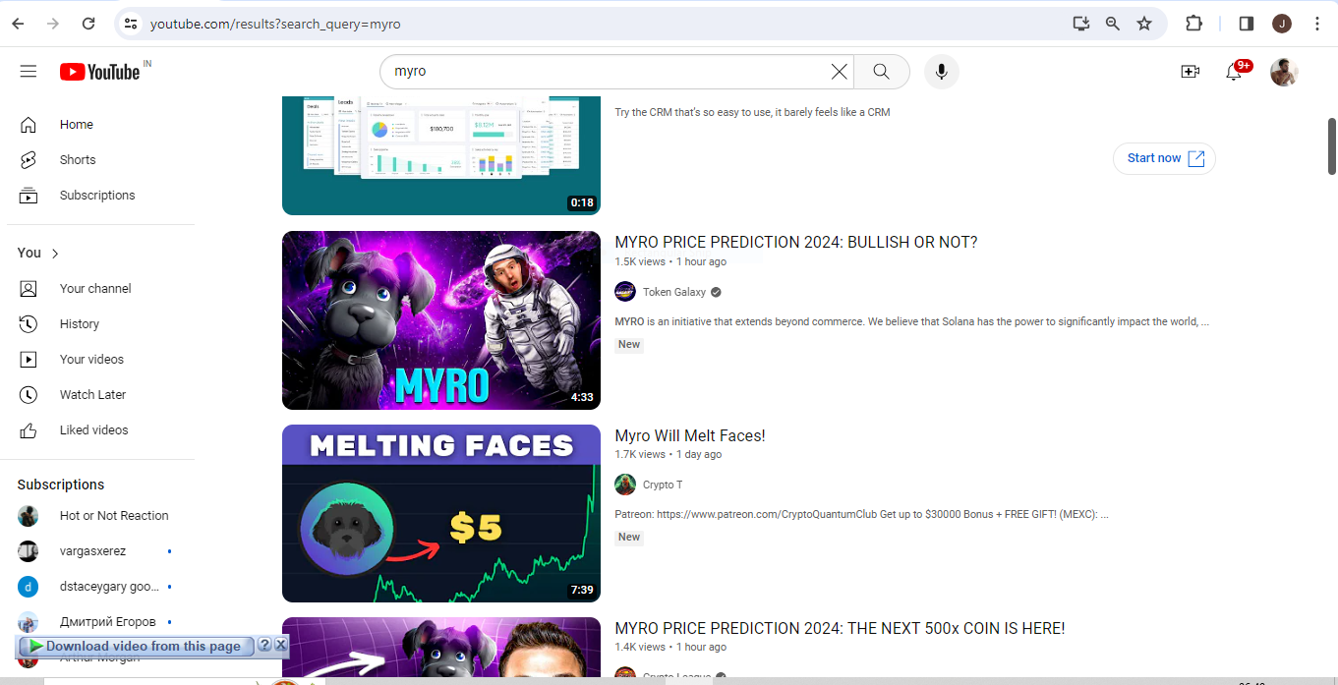Image resolution: width=1338 pixels, height=685 pixels.
Task: Open YouTube account avatar menu
Action: click(1284, 72)
